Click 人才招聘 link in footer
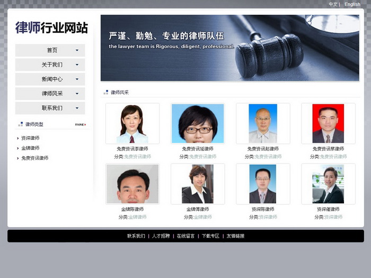 (161, 236)
